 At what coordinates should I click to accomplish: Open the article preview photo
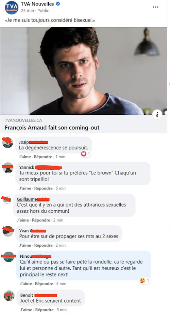coord(84,71)
